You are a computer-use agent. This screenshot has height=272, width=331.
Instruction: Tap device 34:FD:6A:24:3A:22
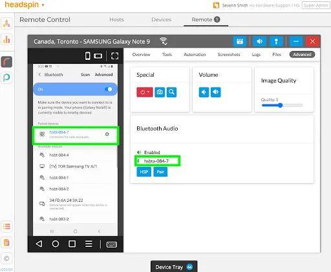pos(76,204)
